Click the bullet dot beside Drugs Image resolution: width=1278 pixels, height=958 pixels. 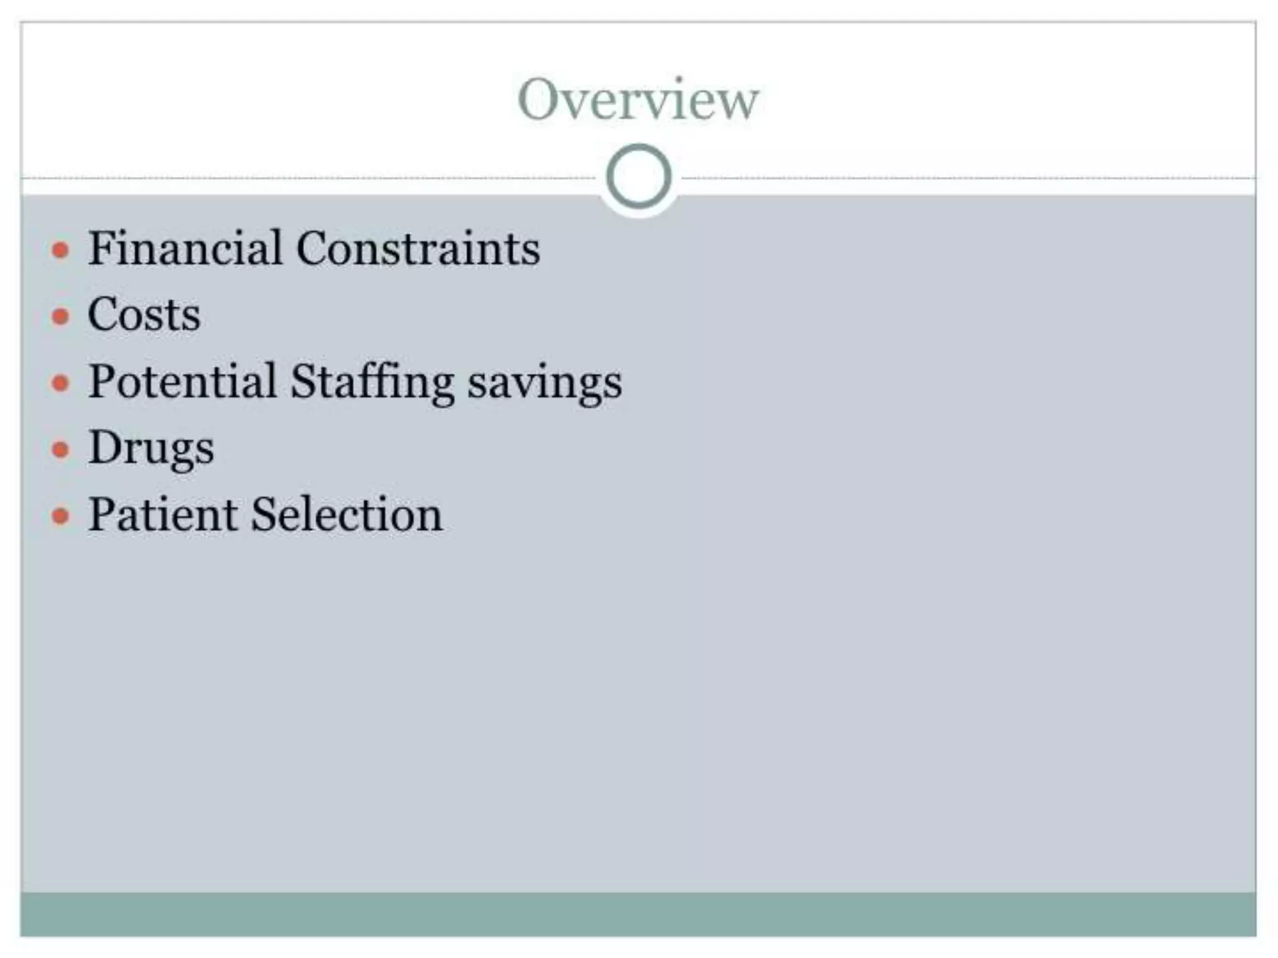pyautogui.click(x=60, y=449)
